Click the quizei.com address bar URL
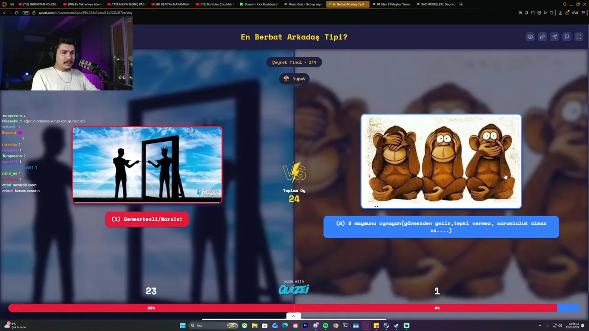 pyautogui.click(x=85, y=12)
